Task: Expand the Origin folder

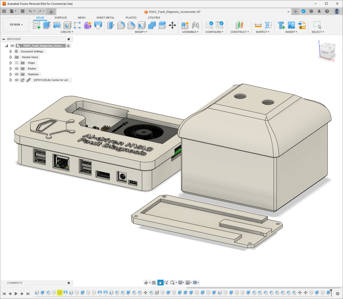Action: point(10,63)
